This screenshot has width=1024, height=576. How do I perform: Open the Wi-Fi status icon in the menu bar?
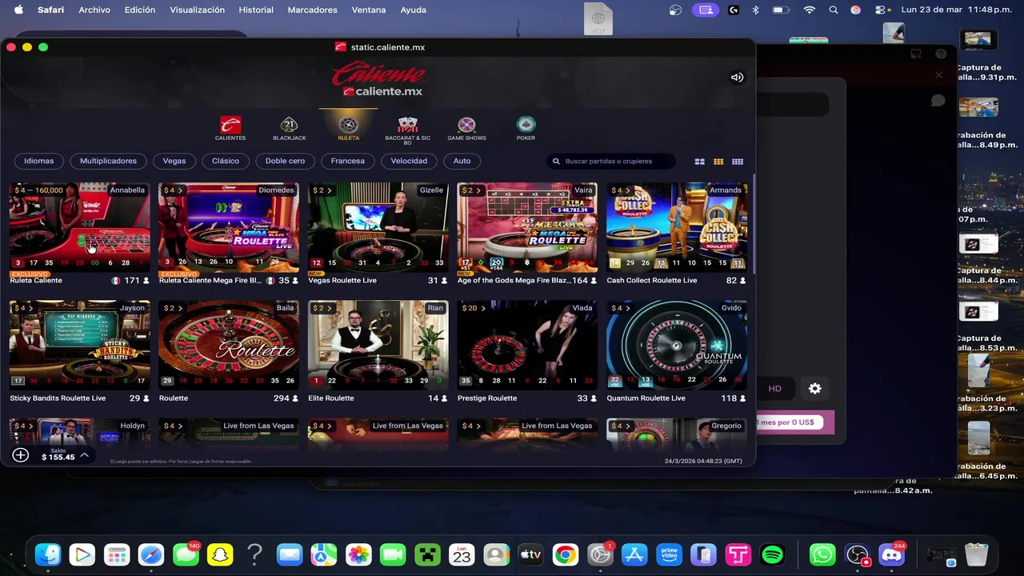(810, 10)
